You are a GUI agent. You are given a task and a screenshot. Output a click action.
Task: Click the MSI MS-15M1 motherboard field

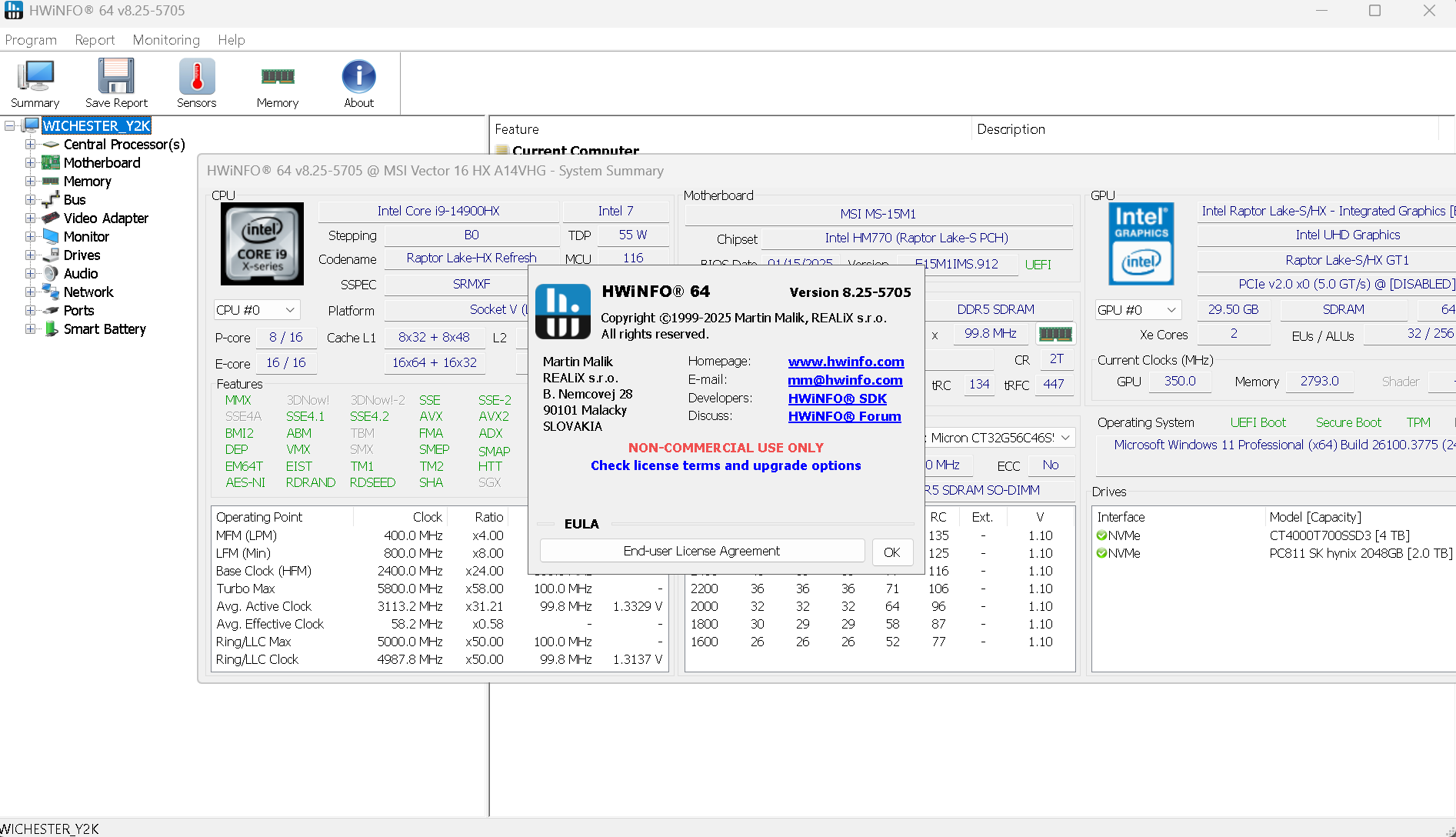878,214
